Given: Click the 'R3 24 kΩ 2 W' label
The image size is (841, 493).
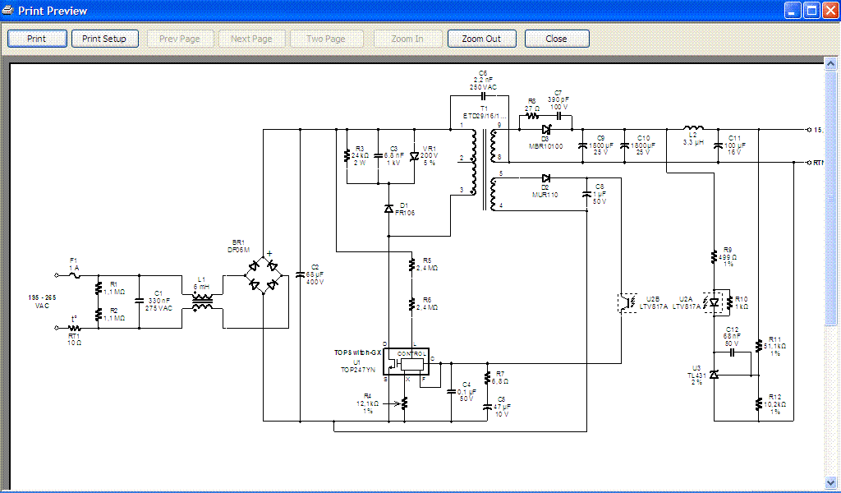Looking at the screenshot, I should tap(360, 155).
